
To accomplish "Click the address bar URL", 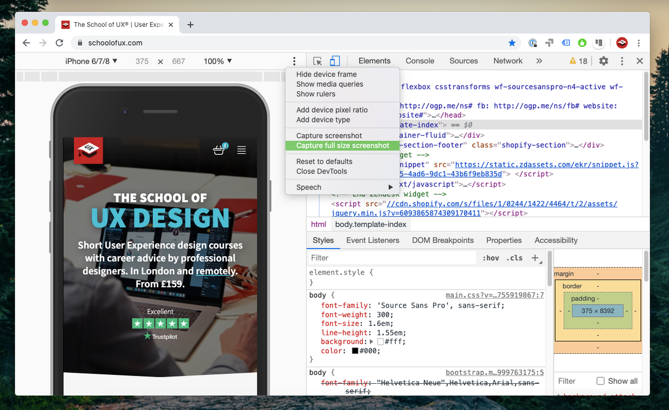I will 115,43.
